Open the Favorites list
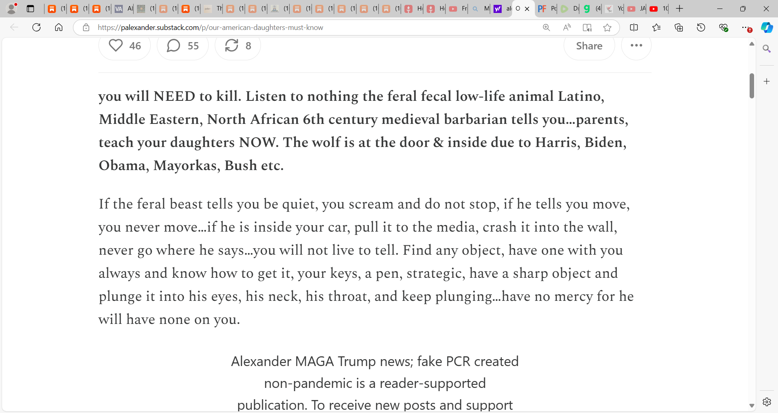The width and height of the screenshot is (778, 413). 656,28
